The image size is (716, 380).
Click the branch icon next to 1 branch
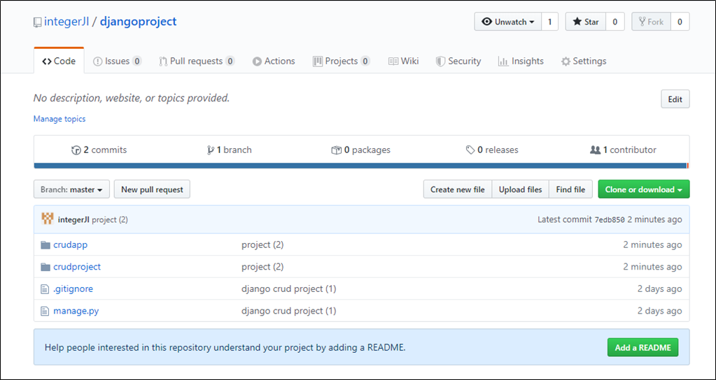211,150
